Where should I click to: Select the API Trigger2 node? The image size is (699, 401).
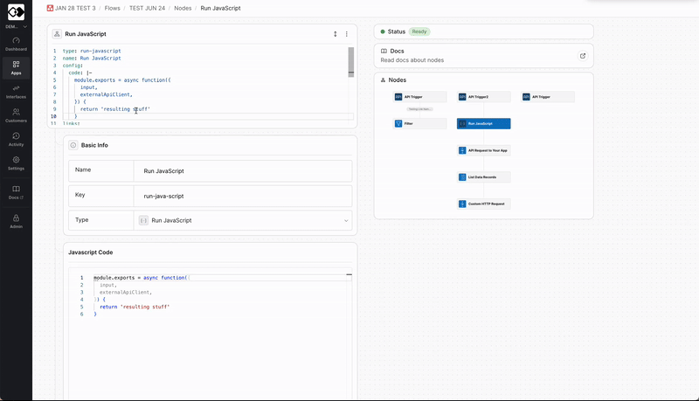[x=484, y=97]
